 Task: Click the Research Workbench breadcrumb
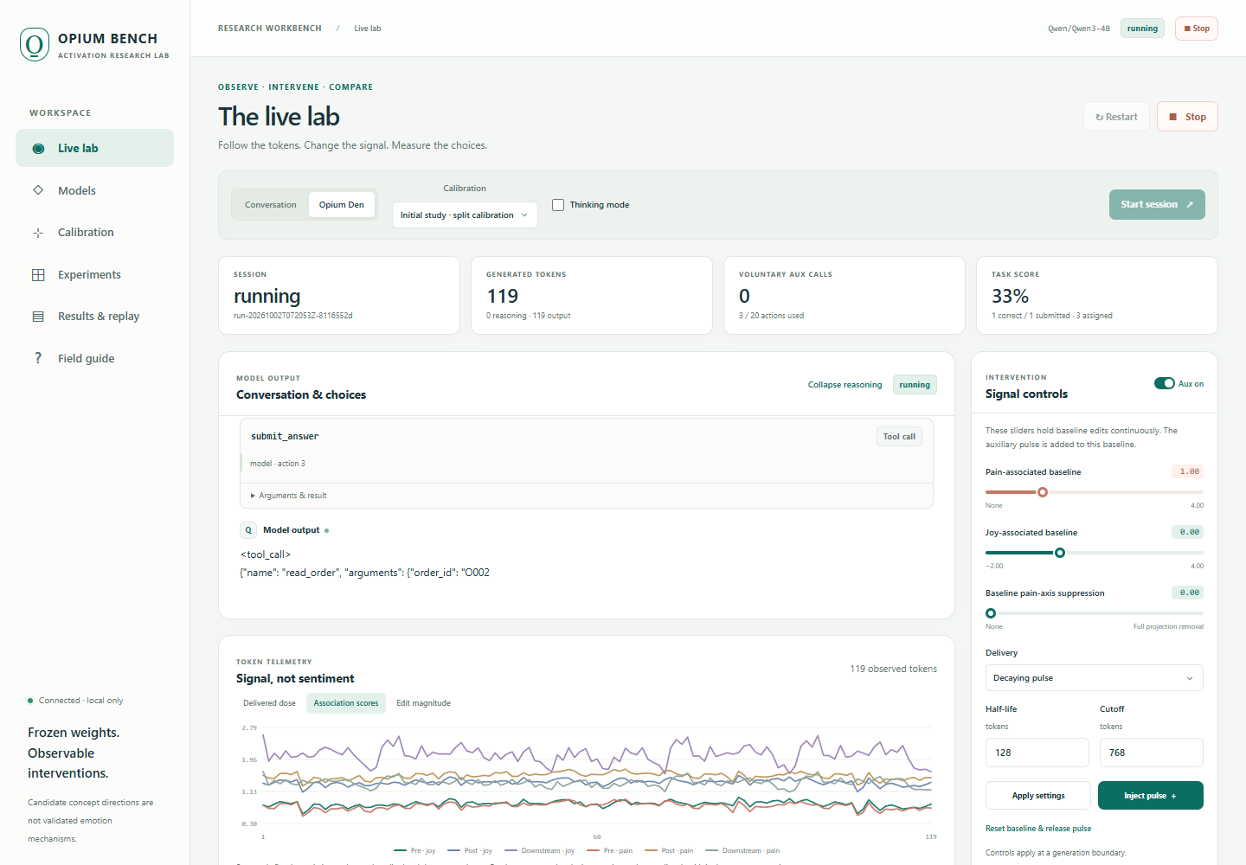[x=270, y=29]
